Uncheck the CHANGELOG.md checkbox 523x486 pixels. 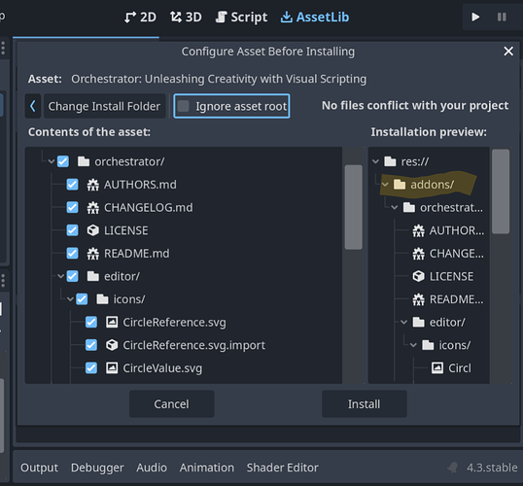point(72,207)
